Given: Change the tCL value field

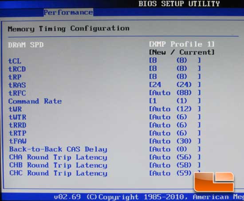Looking at the screenshot, I should pos(175,60).
